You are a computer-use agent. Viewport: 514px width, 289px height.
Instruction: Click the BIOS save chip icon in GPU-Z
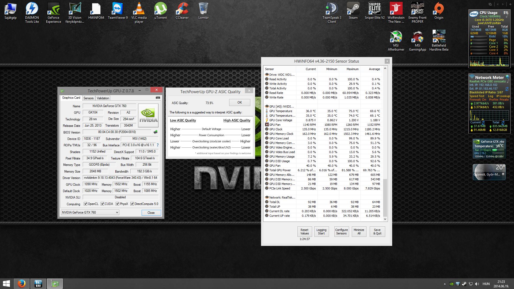156,132
